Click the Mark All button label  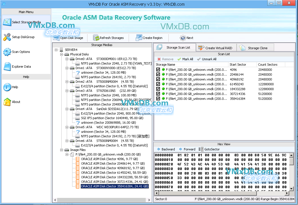(x=188, y=59)
